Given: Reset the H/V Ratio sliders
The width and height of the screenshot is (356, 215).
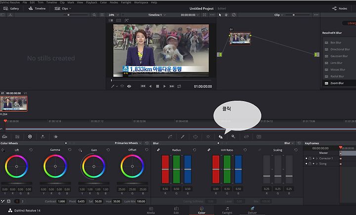Looking at the screenshot, I should [245, 150].
